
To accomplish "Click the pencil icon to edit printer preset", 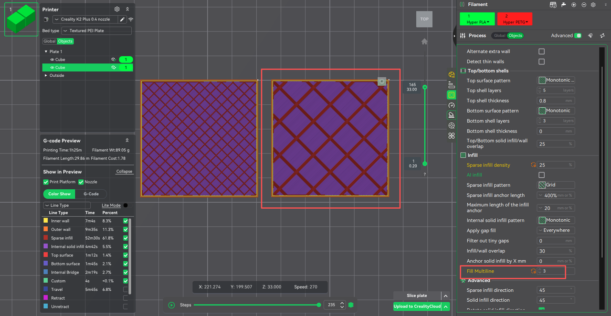I will pos(122,20).
